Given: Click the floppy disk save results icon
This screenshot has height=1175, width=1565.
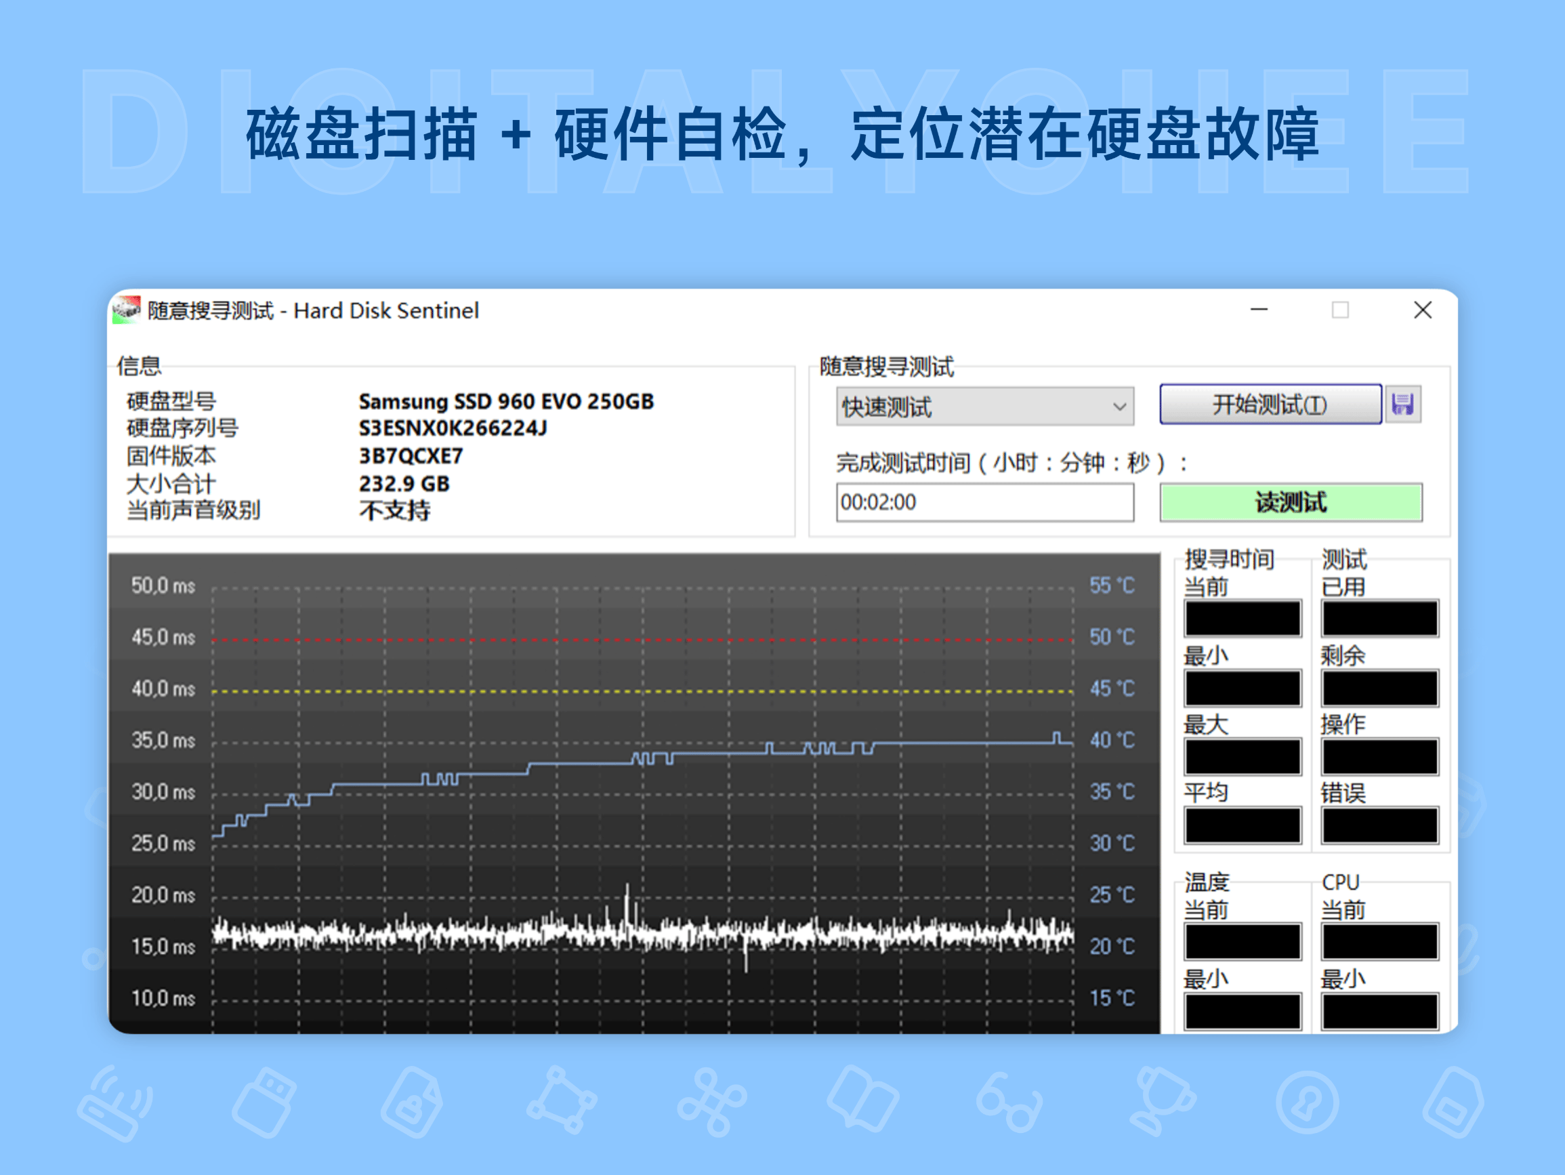Looking at the screenshot, I should (x=1403, y=405).
